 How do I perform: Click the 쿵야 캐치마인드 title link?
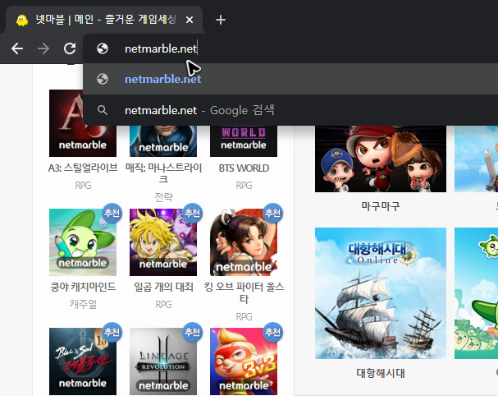(x=83, y=287)
